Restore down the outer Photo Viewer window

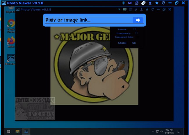tap(177, 3)
